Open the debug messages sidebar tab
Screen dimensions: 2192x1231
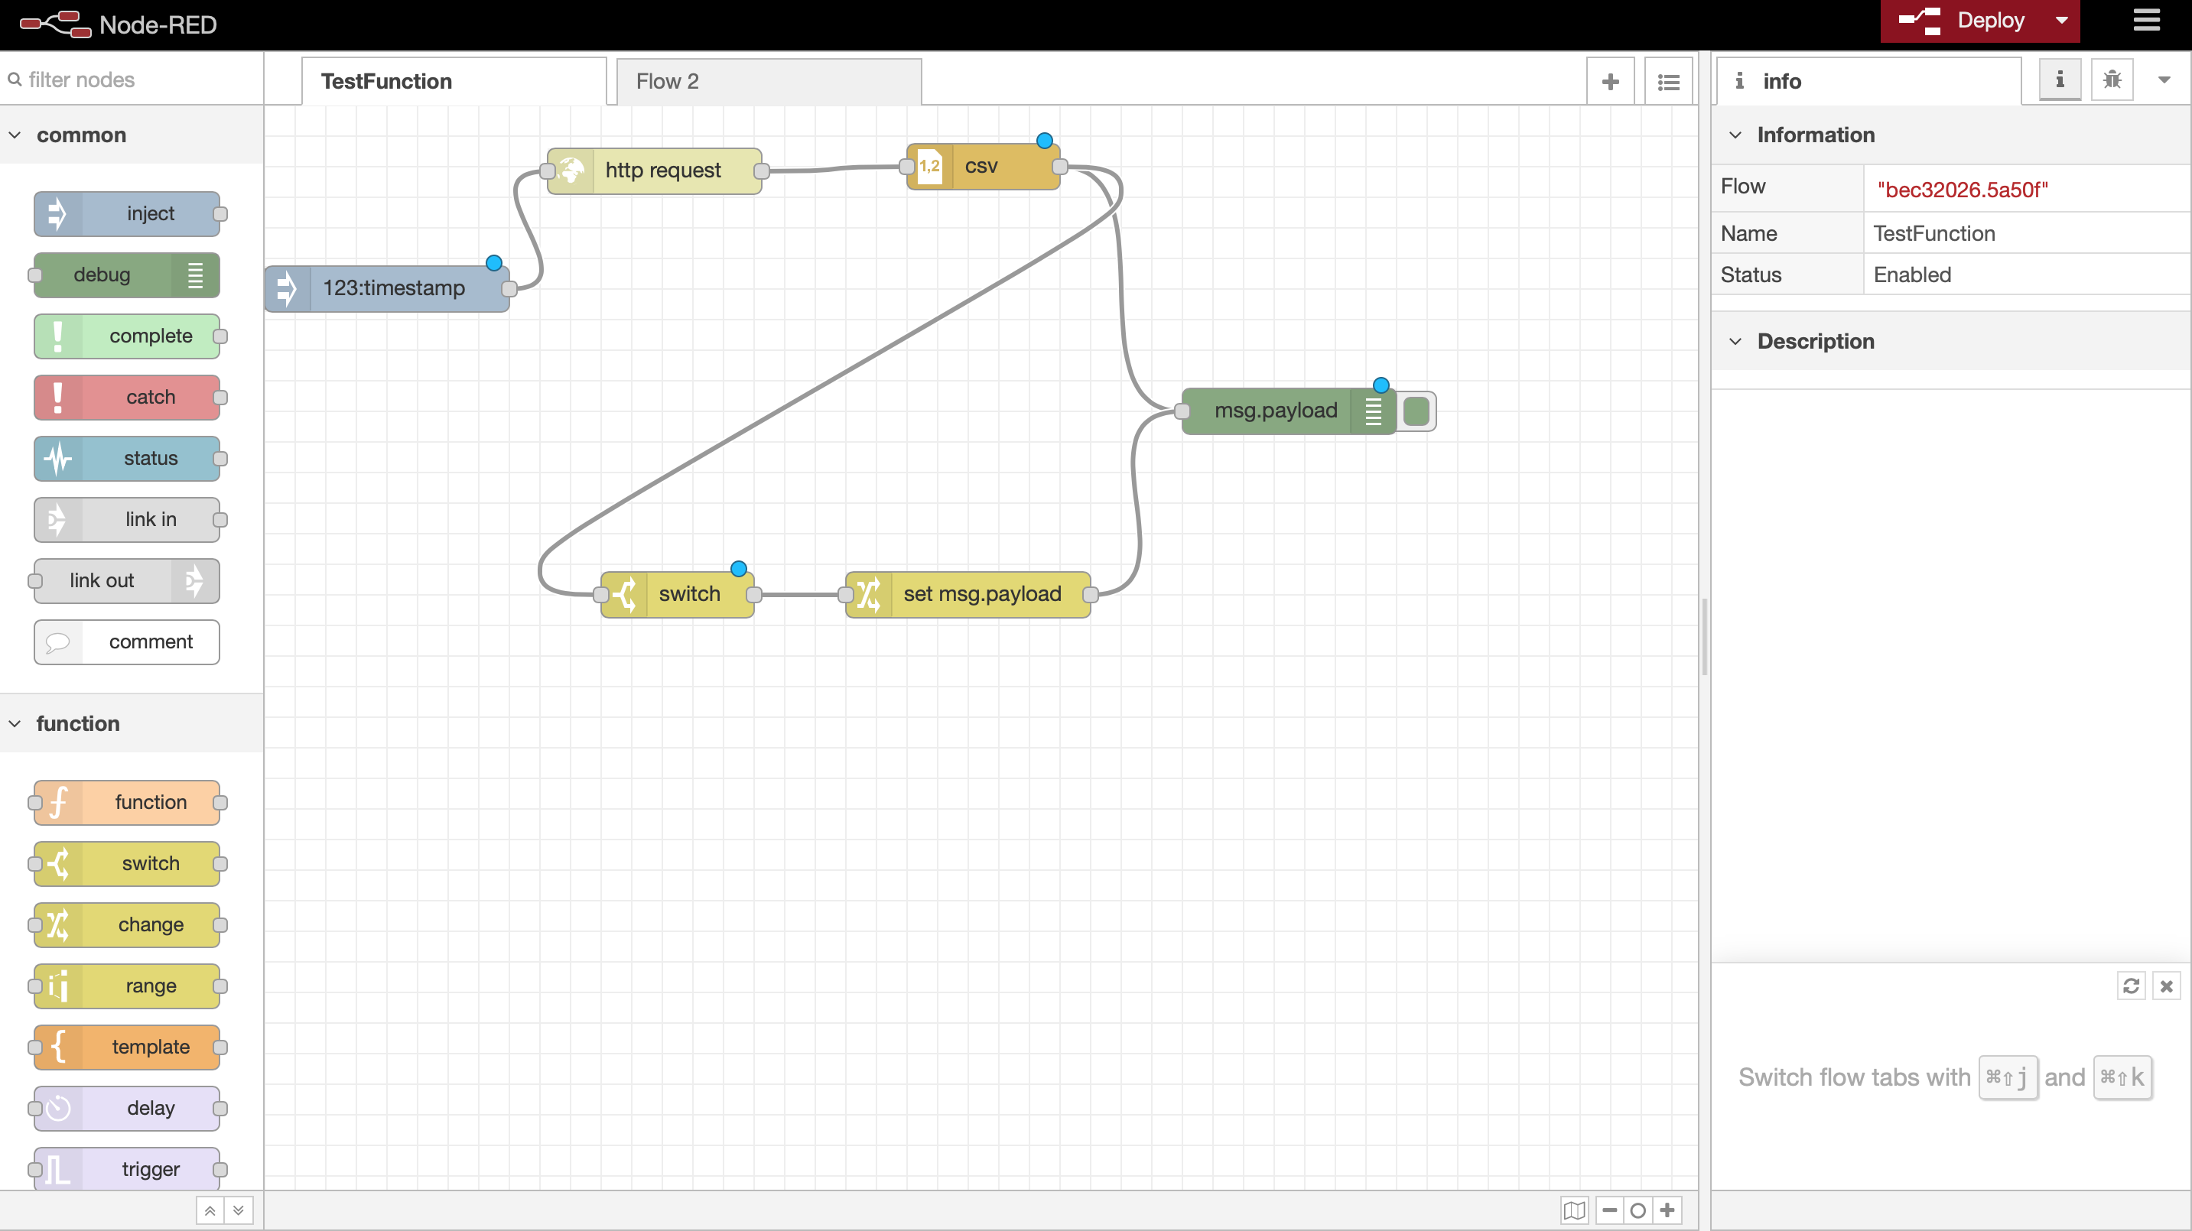2112,80
